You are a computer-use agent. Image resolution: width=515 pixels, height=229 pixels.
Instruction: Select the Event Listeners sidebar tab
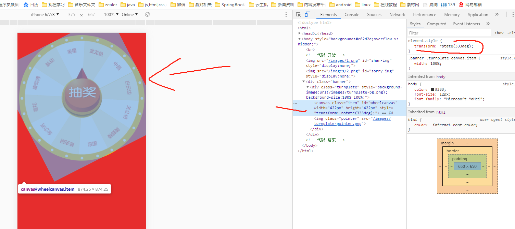click(x=466, y=24)
